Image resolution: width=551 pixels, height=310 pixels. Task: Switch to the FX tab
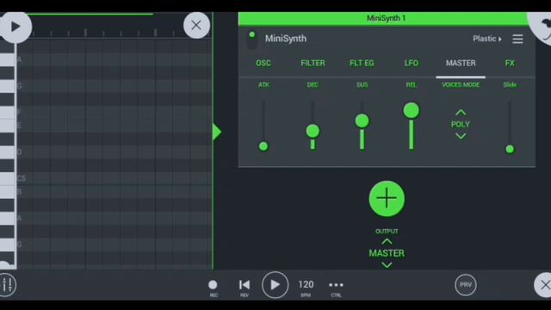tap(510, 63)
